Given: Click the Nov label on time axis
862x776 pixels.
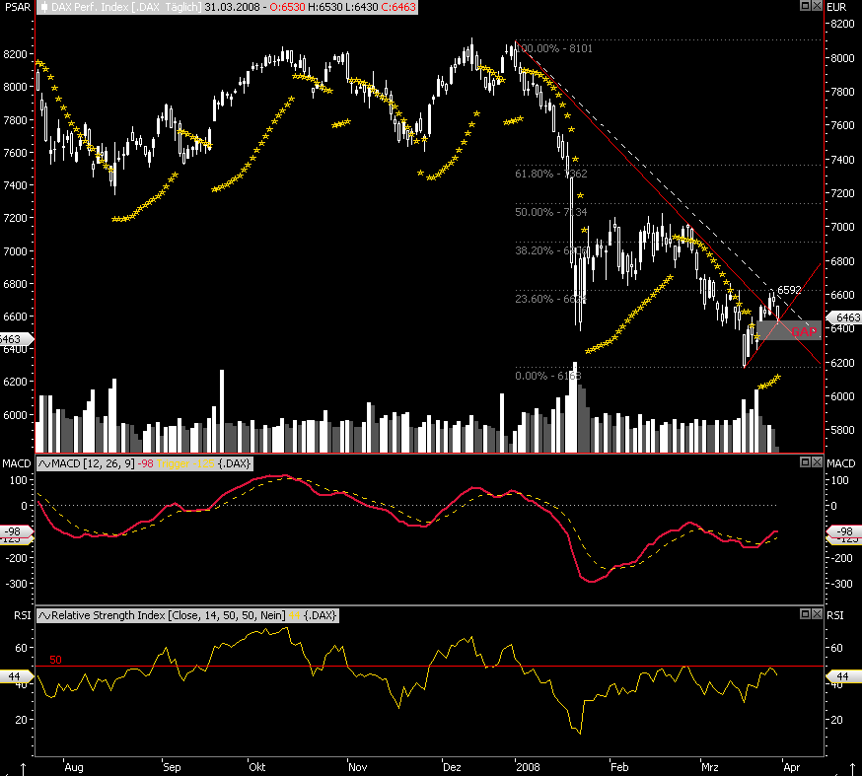Looking at the screenshot, I should (x=358, y=767).
